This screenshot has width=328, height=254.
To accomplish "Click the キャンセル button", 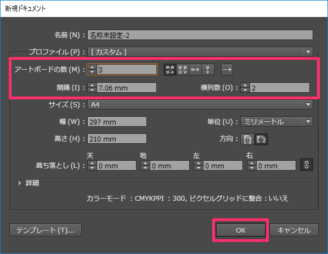I will click(294, 230).
